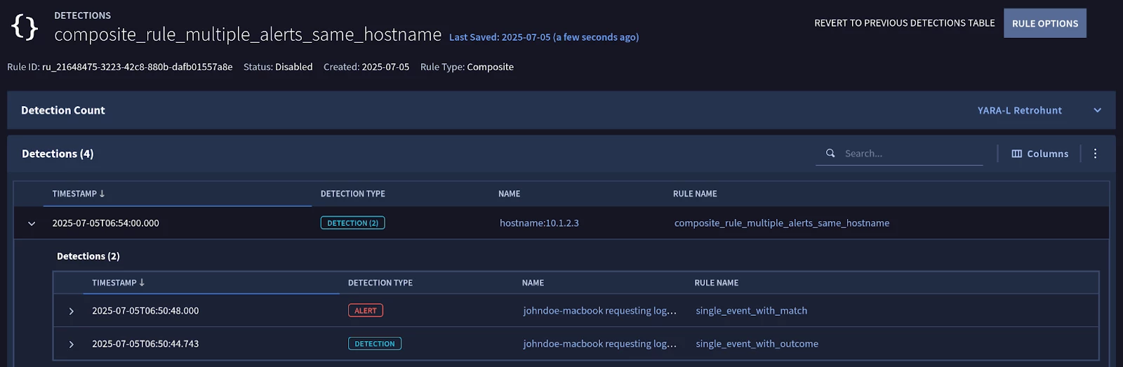Click the outer DETECTION TYPE column header
The width and height of the screenshot is (1123, 367).
353,194
